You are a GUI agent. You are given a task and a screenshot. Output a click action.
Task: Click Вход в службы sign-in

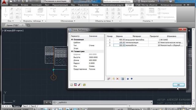click(146, 1)
